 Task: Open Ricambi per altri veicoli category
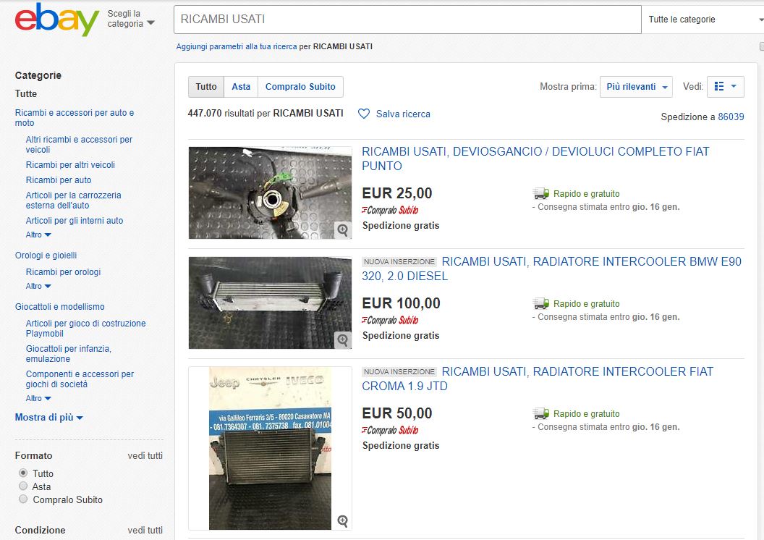70,165
